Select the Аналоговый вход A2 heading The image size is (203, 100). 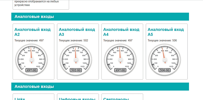pyautogui.click(x=32, y=32)
